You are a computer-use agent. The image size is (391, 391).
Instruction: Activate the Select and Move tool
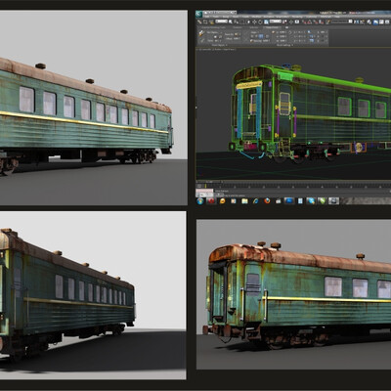click(x=254, y=22)
